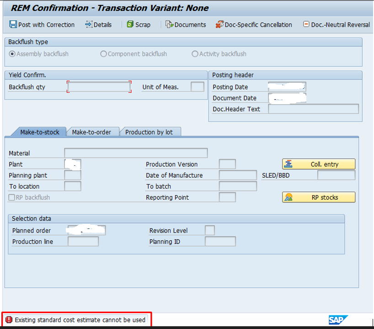Click the Details toolbar label
Screen dimensions: 374x329
[x=103, y=25]
